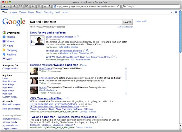182x132 pixels.
Task: Switch to the Images tab in top bar
Action: [x=13, y=12]
